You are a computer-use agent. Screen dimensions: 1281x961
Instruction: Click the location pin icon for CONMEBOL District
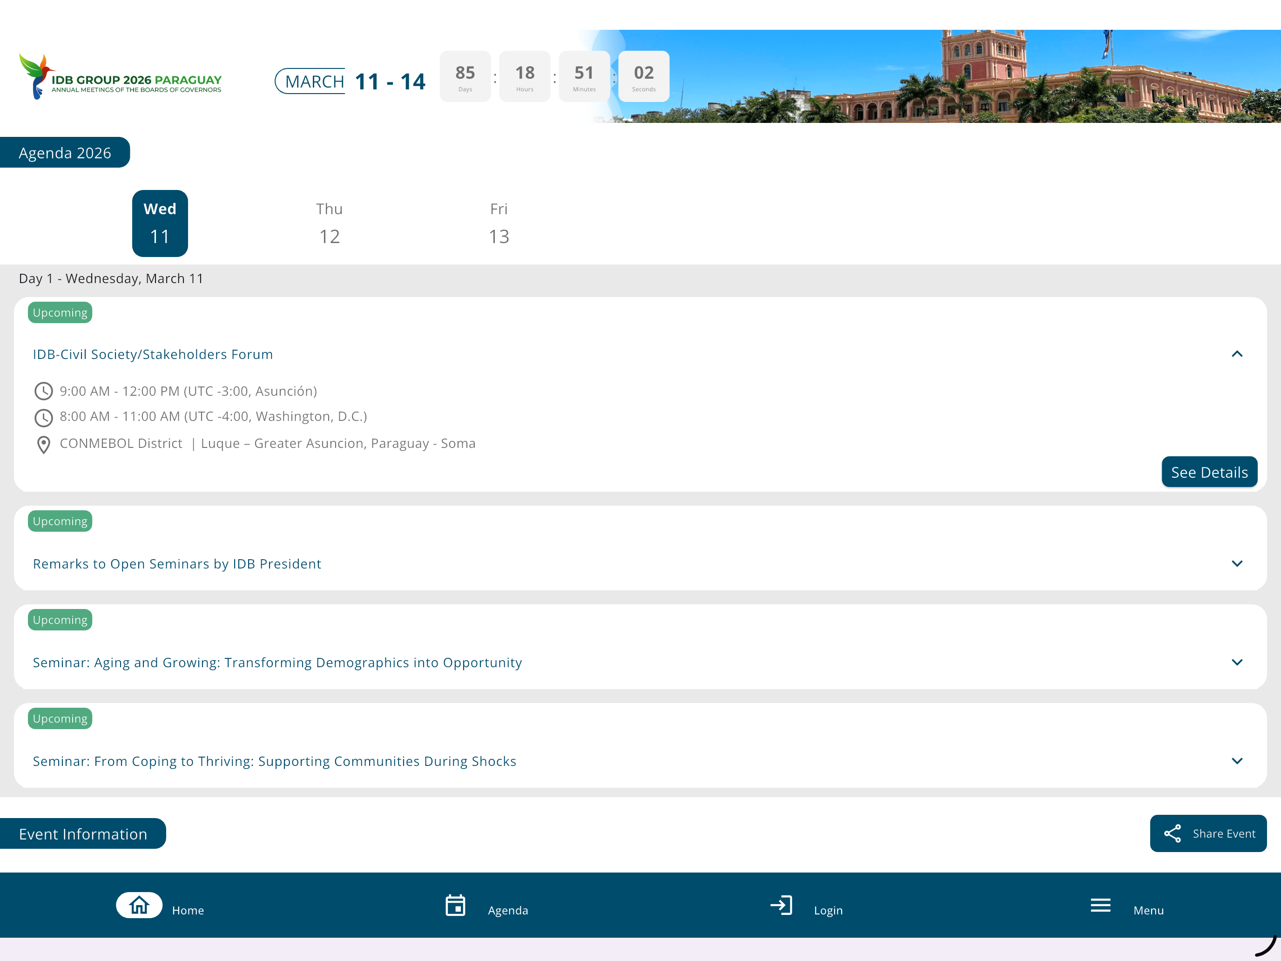43,444
